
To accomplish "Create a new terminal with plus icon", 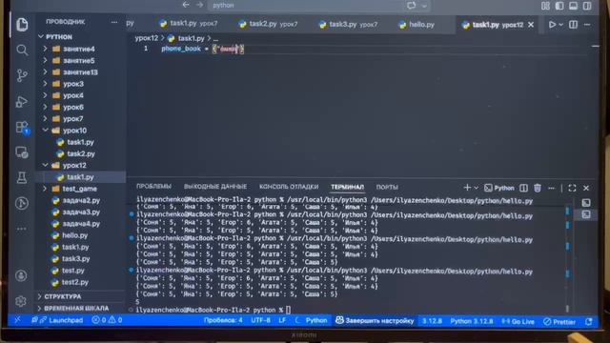I will [467, 188].
